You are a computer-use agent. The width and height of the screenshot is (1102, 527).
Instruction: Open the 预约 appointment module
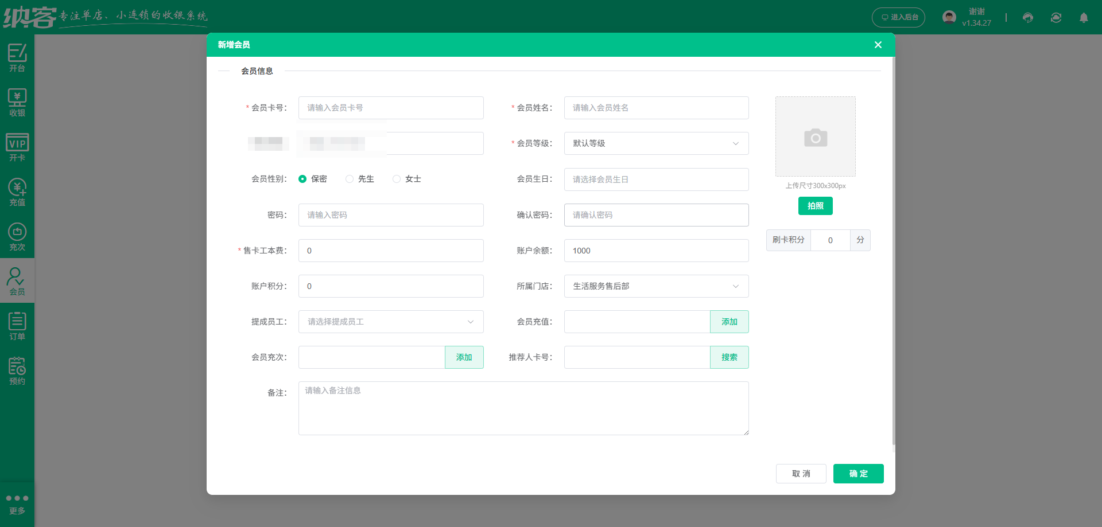click(x=17, y=370)
